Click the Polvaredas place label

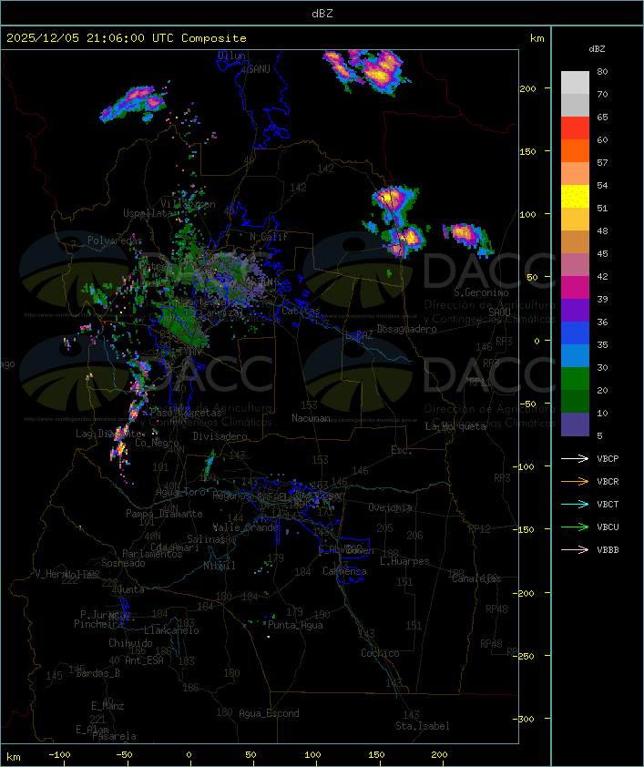pyautogui.click(x=115, y=240)
